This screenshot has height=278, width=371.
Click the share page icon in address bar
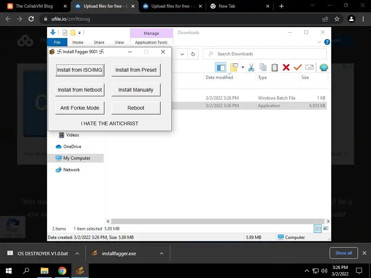click(x=325, y=19)
